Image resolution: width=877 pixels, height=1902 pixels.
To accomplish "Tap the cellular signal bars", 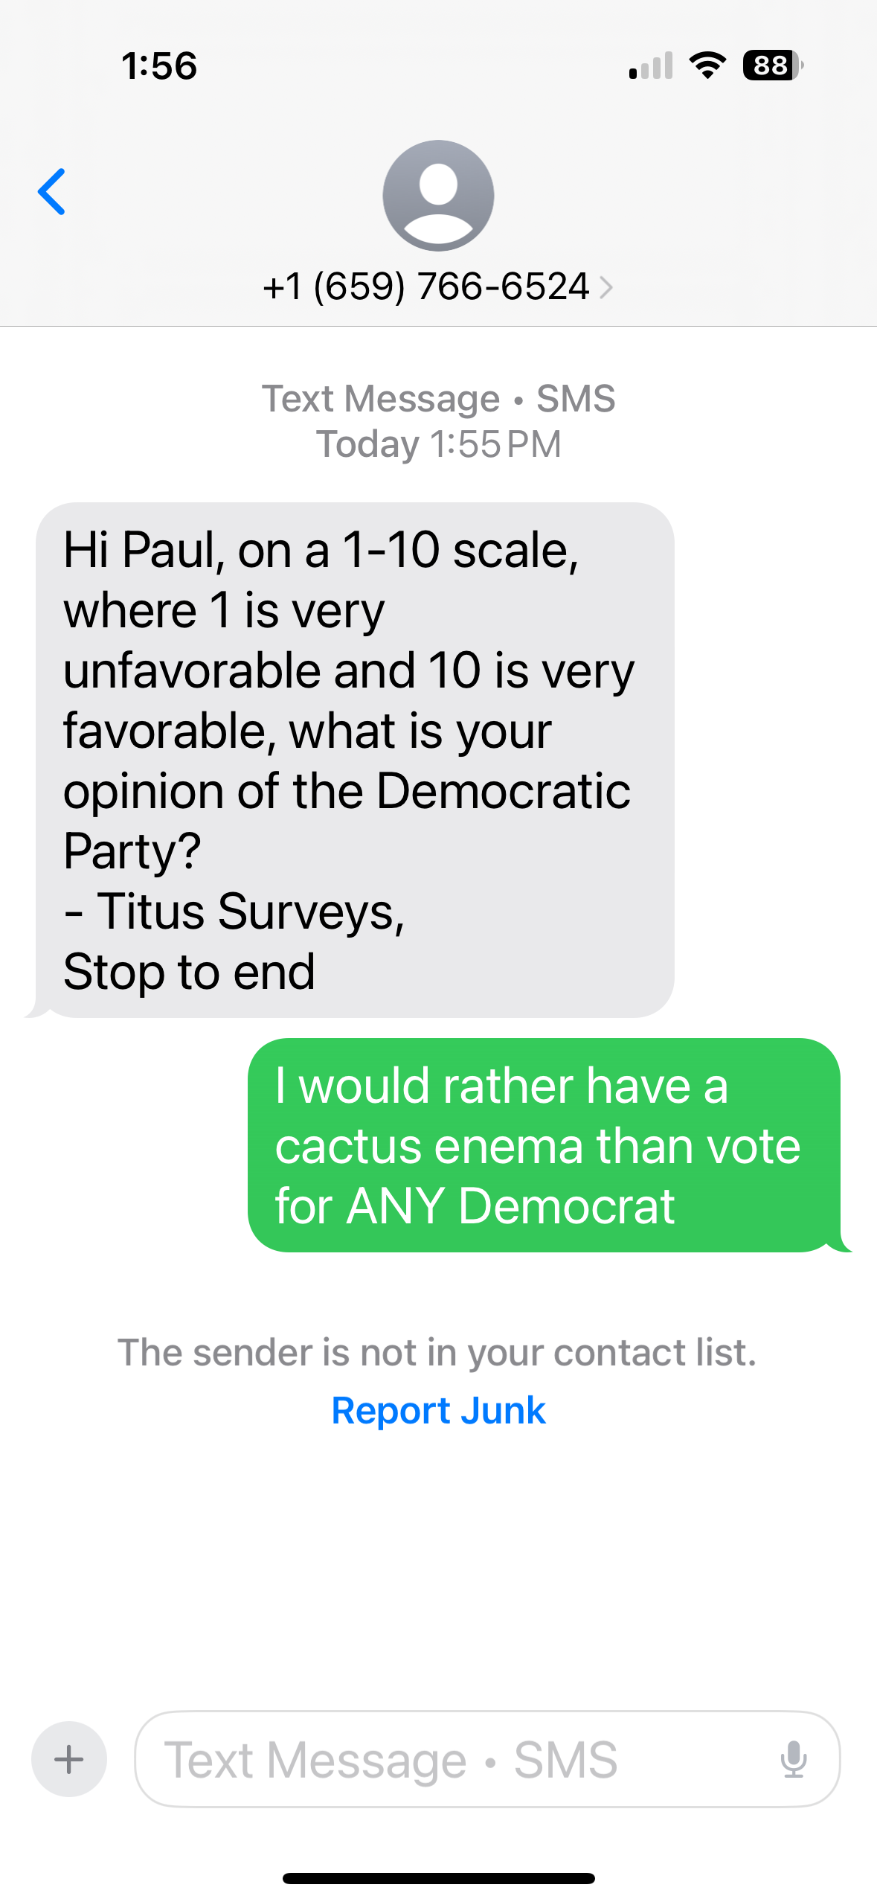I will coord(651,65).
